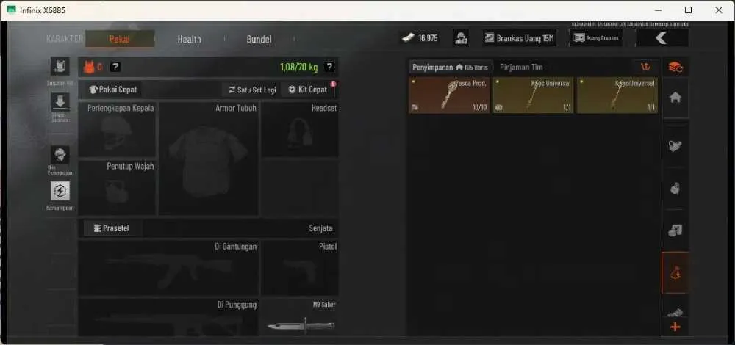Open Brankas Uang 15M button
This screenshot has width=735, height=345.
click(520, 38)
